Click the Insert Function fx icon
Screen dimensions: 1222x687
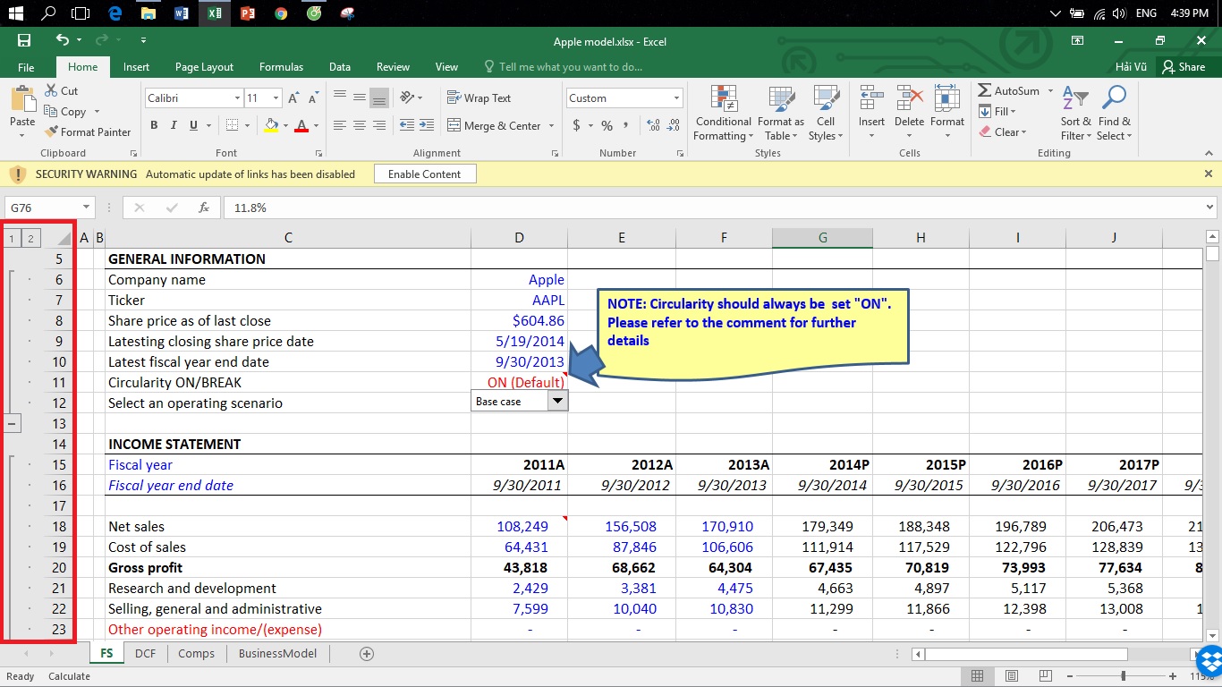click(x=204, y=208)
